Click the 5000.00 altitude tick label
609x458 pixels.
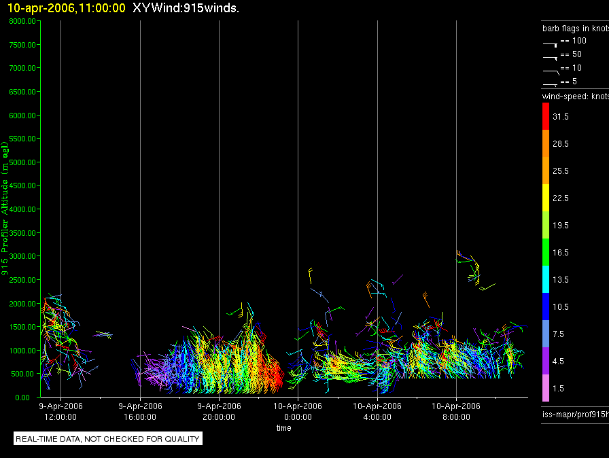pyautogui.click(x=22, y=162)
